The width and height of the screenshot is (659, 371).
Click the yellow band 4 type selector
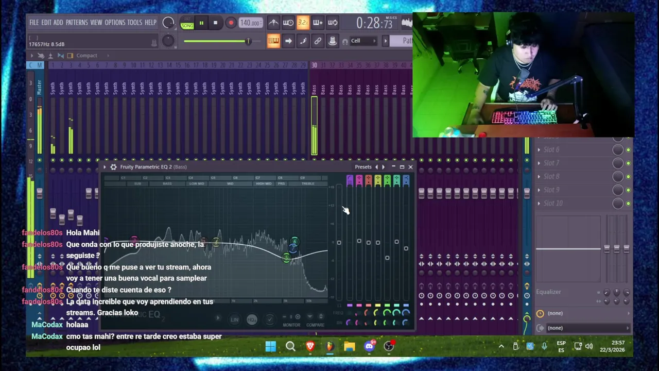click(378, 180)
